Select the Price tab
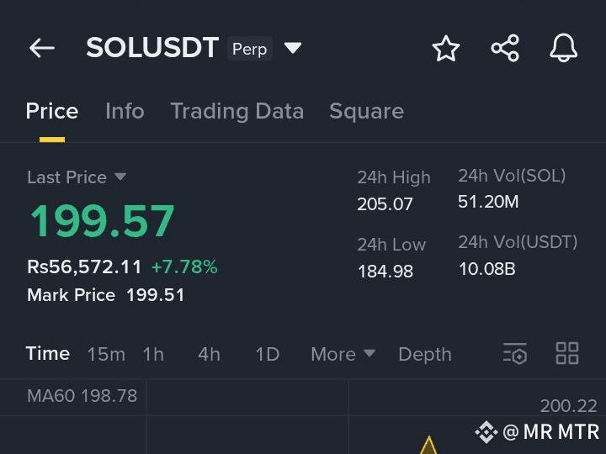606x454 pixels. pos(52,111)
